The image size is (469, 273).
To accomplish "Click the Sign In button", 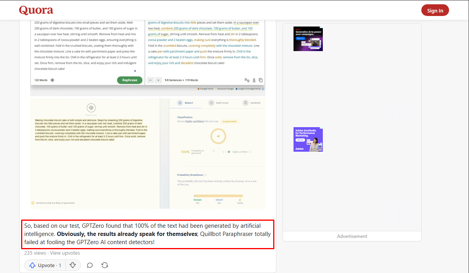I will point(435,11).
